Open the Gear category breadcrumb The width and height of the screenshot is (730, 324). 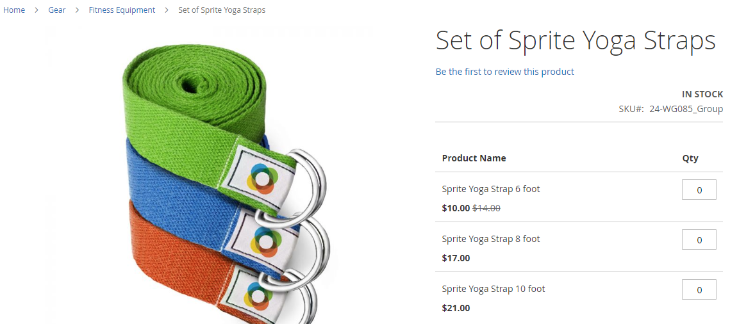57,10
